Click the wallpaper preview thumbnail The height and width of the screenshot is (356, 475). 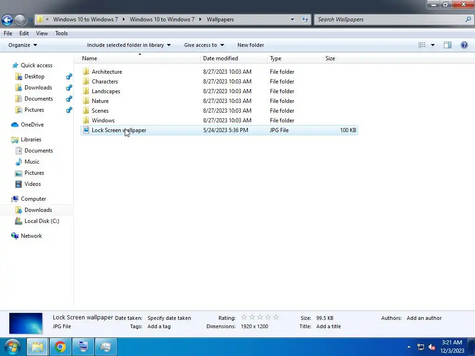click(x=26, y=323)
